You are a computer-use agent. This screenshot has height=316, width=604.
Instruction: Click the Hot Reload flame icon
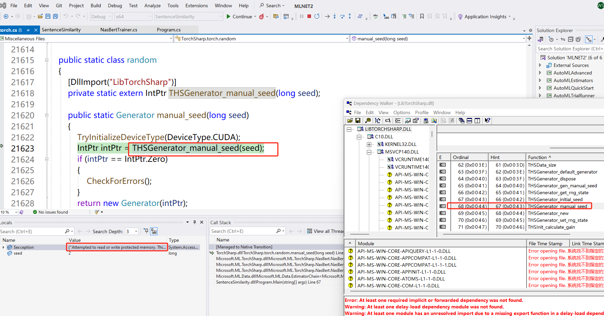[262, 16]
